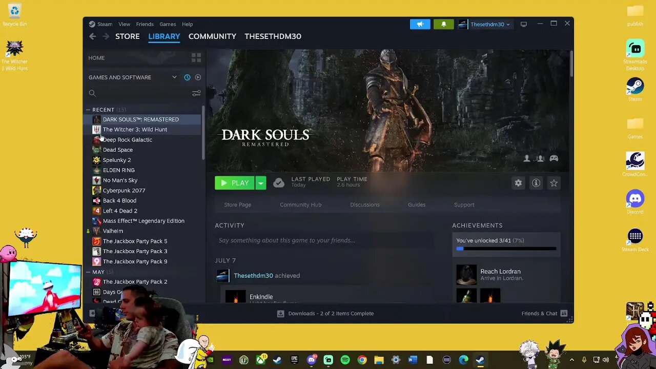Collapse the RECENT category
The image size is (656, 369).
88,110
